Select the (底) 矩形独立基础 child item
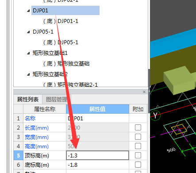The height and width of the screenshot is (173, 196). (66, 64)
